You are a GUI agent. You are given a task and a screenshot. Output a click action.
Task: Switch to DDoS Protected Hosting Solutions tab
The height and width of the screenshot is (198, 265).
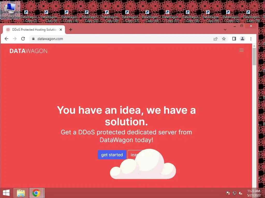tap(34, 30)
